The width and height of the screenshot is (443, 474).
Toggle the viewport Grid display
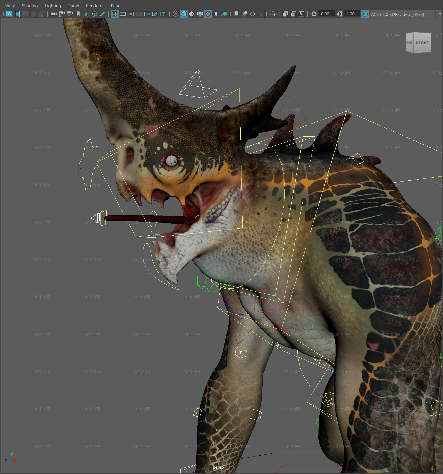pyautogui.click(x=115, y=14)
